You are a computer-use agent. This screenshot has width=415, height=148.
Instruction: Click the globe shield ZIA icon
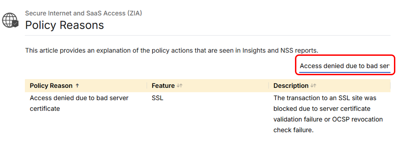pos(10,20)
